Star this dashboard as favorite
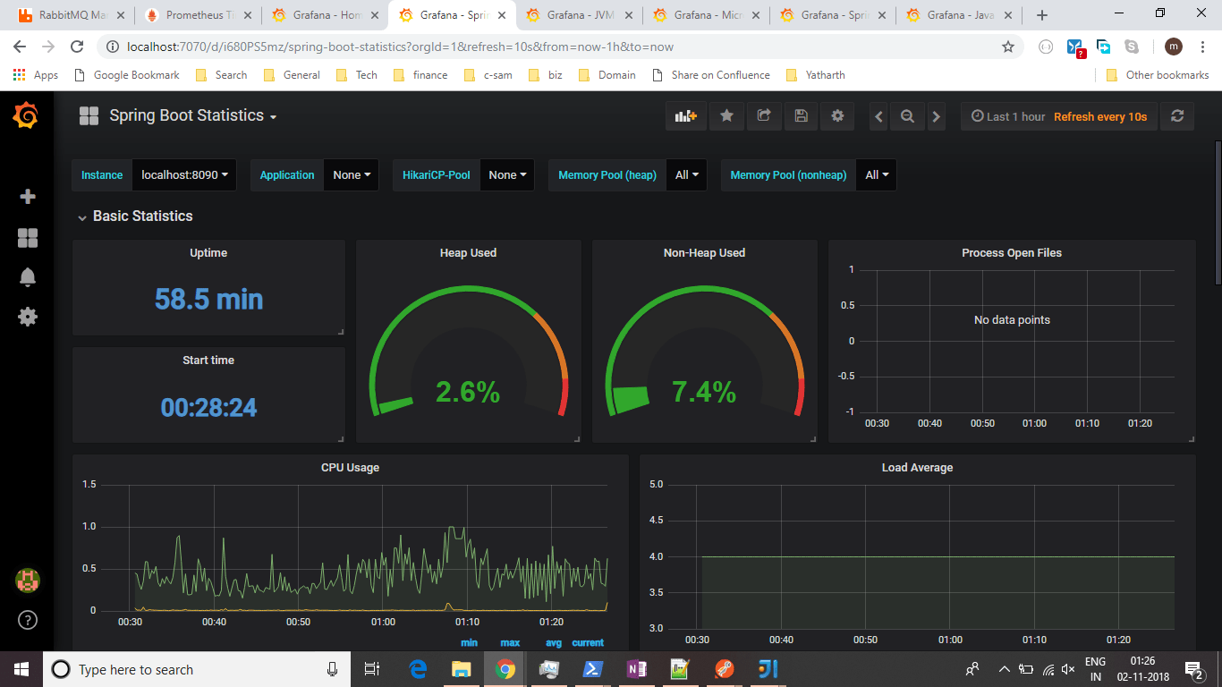The width and height of the screenshot is (1222, 687). pyautogui.click(x=726, y=115)
